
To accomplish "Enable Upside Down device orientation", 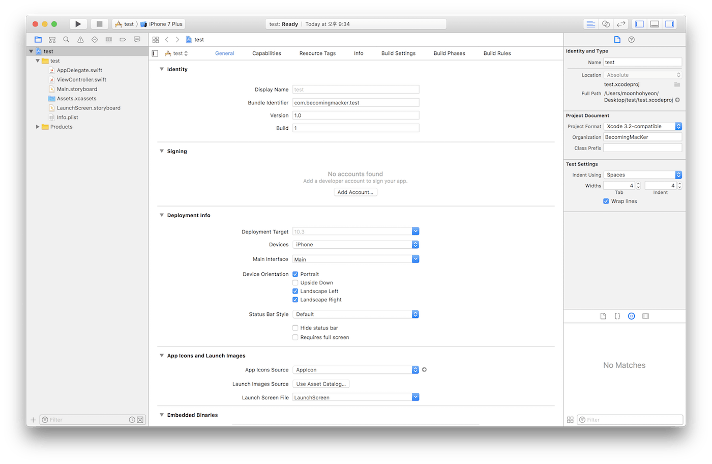I will pos(295,282).
